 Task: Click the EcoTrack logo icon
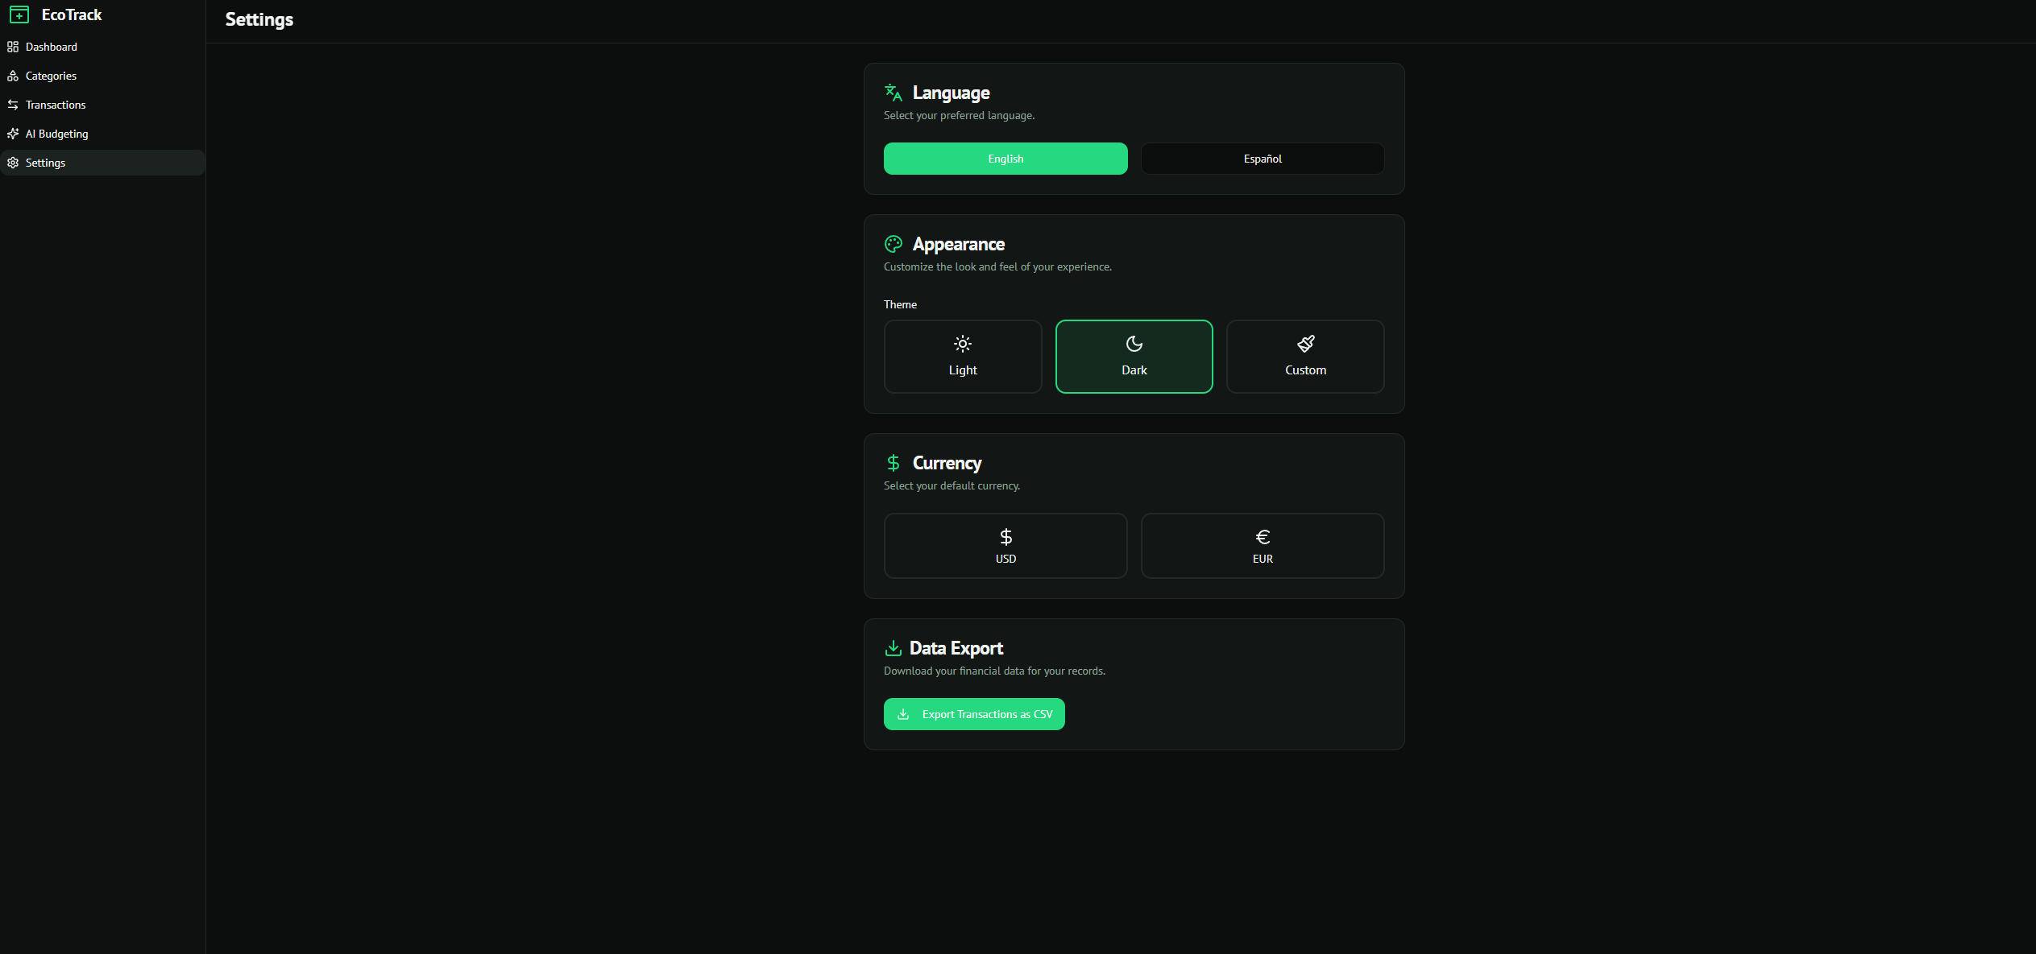point(19,14)
